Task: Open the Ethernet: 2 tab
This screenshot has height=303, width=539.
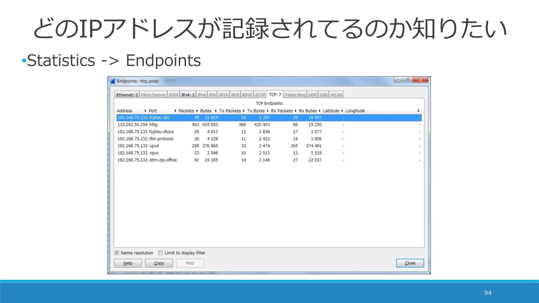Action: [127, 95]
